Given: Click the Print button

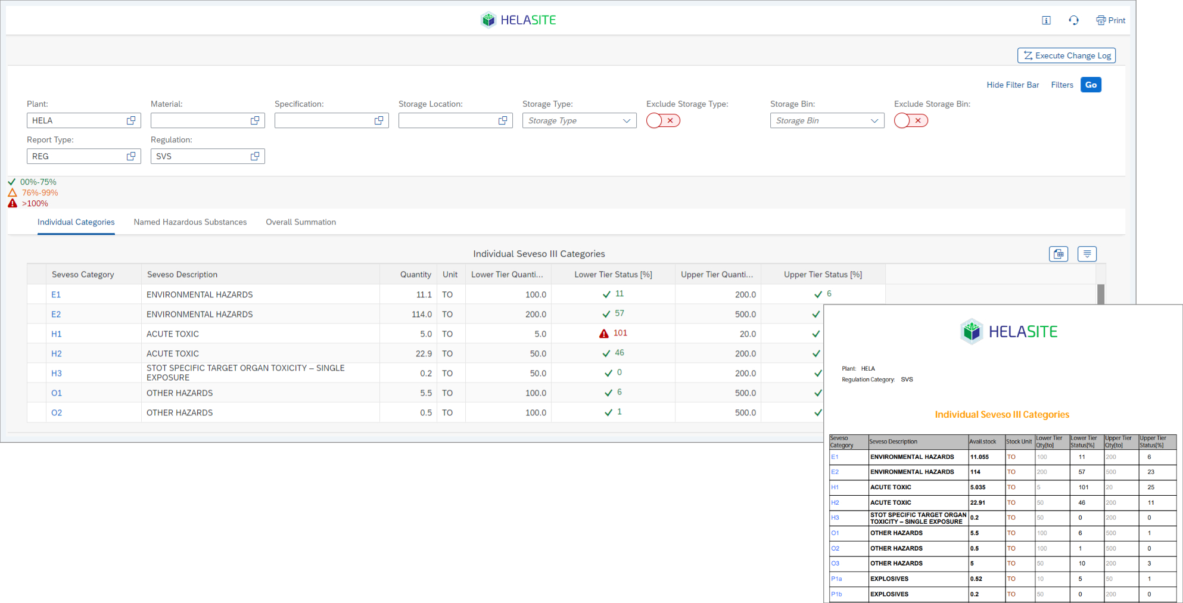Looking at the screenshot, I should point(1111,20).
